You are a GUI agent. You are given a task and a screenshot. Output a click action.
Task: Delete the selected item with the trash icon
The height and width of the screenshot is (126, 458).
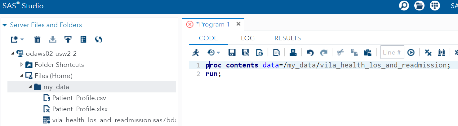pos(37,39)
